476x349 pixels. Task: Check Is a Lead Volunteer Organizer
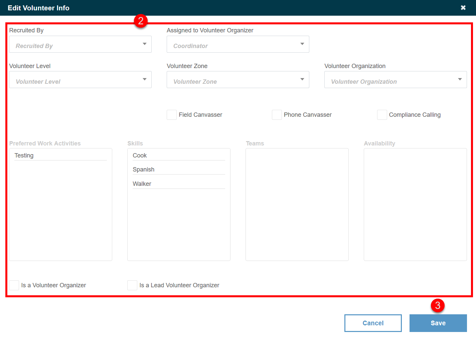tap(132, 285)
